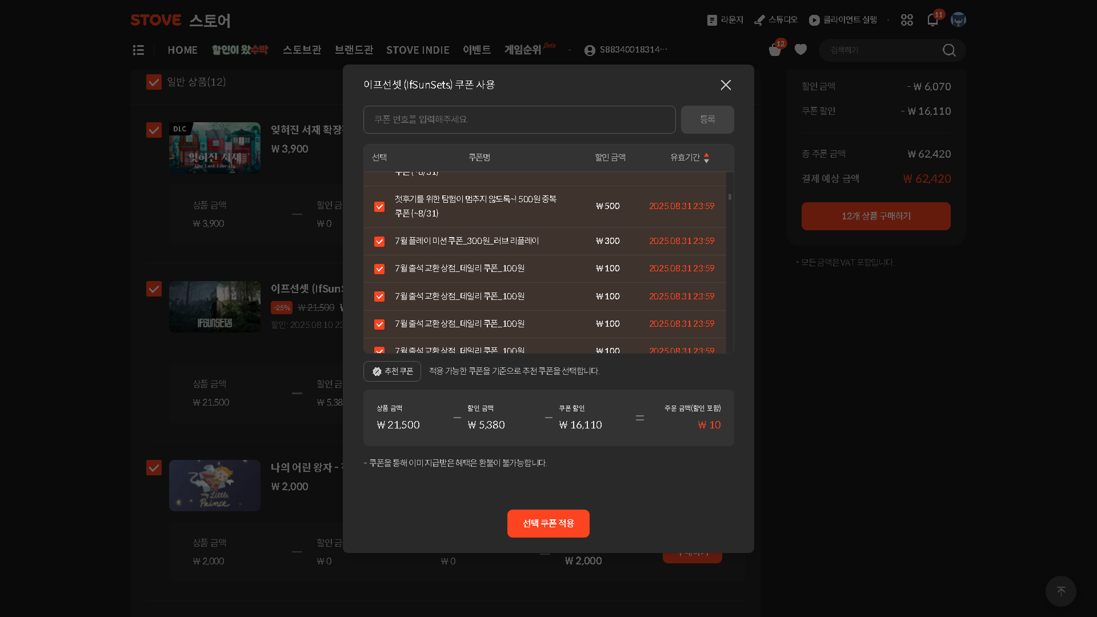Open notifications bell with 11 badge
This screenshot has height=617, width=1097.
932,20
